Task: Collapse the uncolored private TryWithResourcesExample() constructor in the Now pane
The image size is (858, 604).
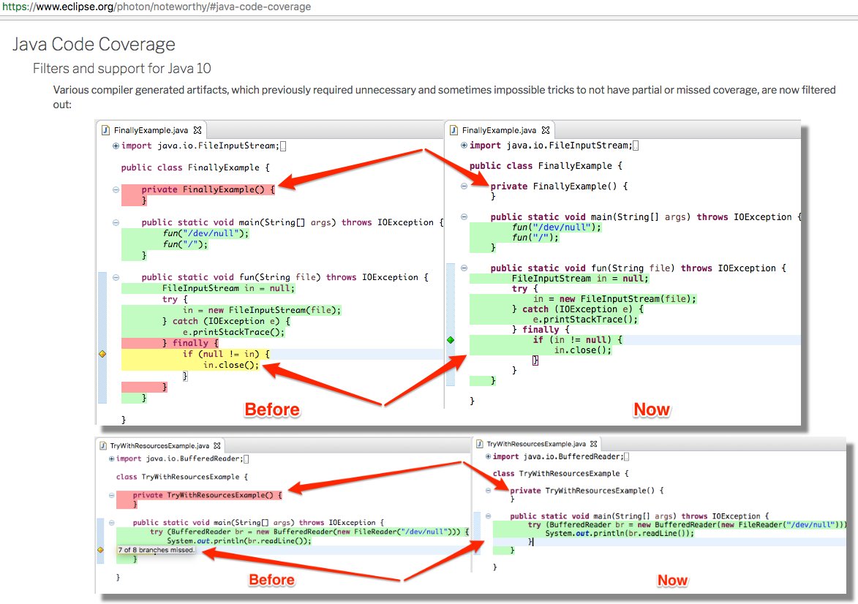Action: (488, 490)
